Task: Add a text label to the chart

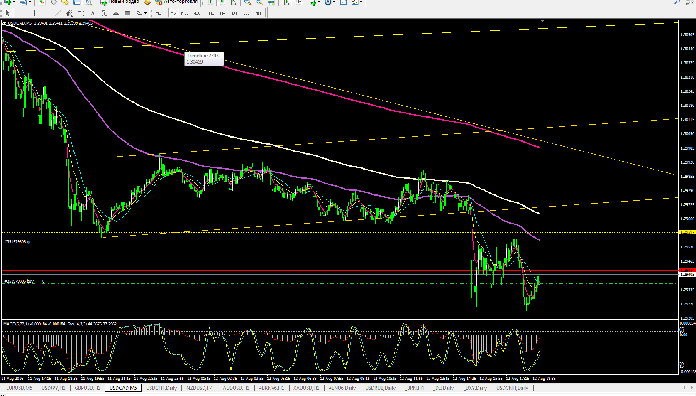Action: tap(104, 13)
